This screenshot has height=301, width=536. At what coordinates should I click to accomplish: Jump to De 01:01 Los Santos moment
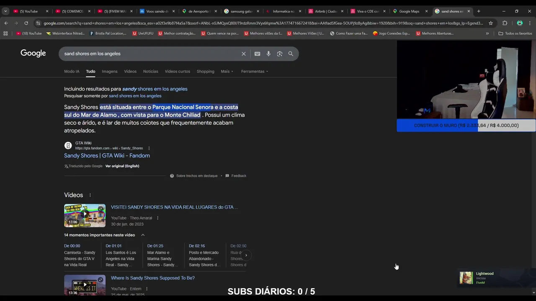coord(121,255)
